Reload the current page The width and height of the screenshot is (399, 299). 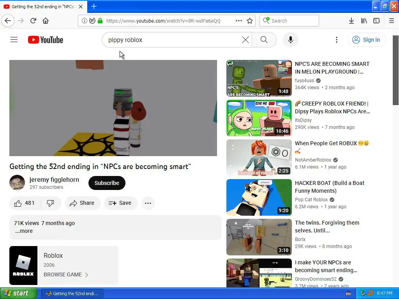pos(33,21)
